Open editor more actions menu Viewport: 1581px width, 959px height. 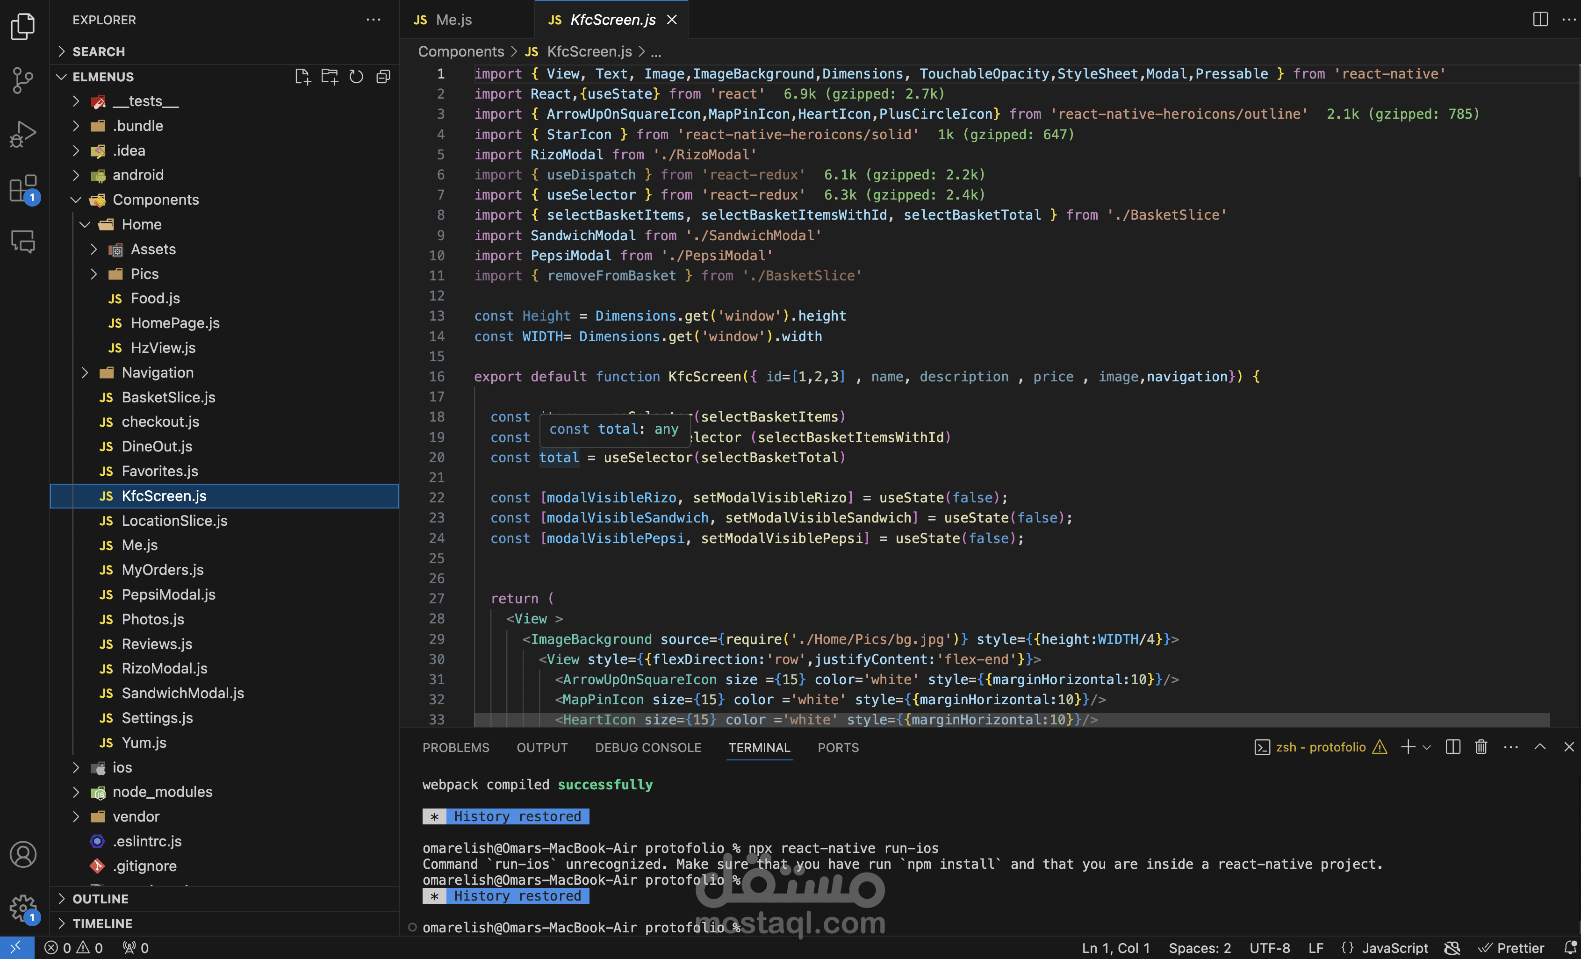(x=1569, y=19)
